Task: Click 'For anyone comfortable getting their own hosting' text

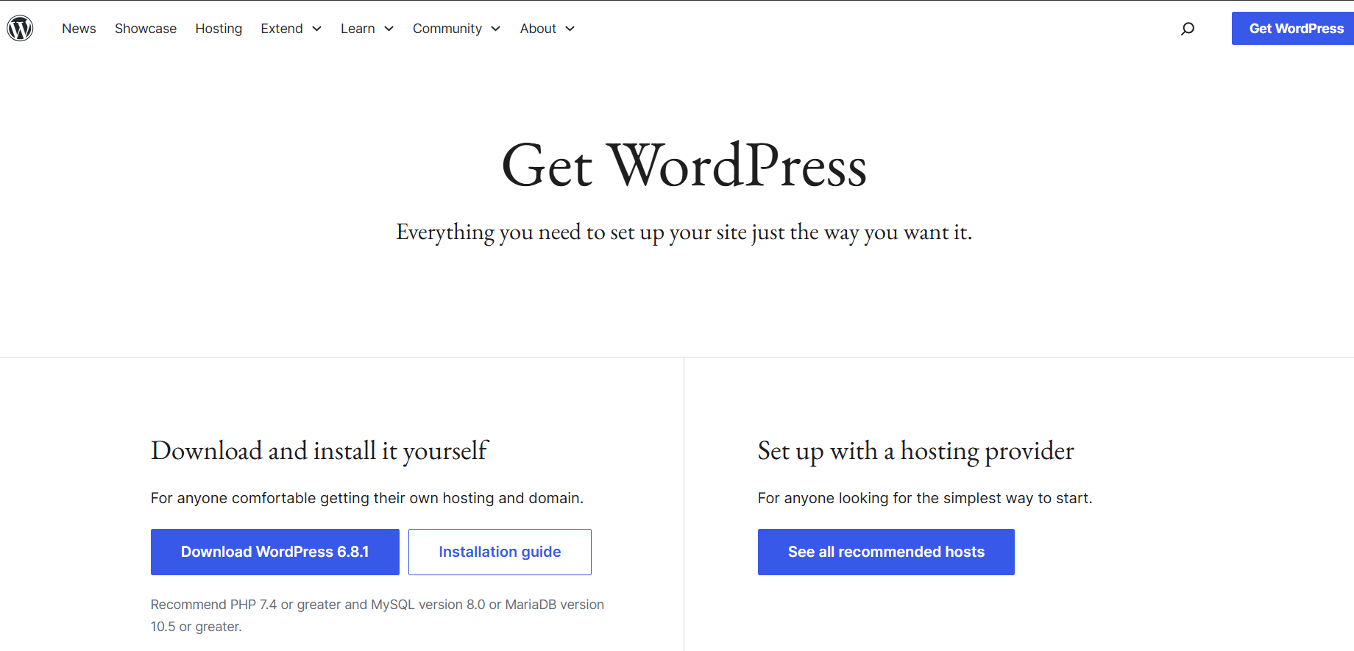Action: [x=367, y=498]
